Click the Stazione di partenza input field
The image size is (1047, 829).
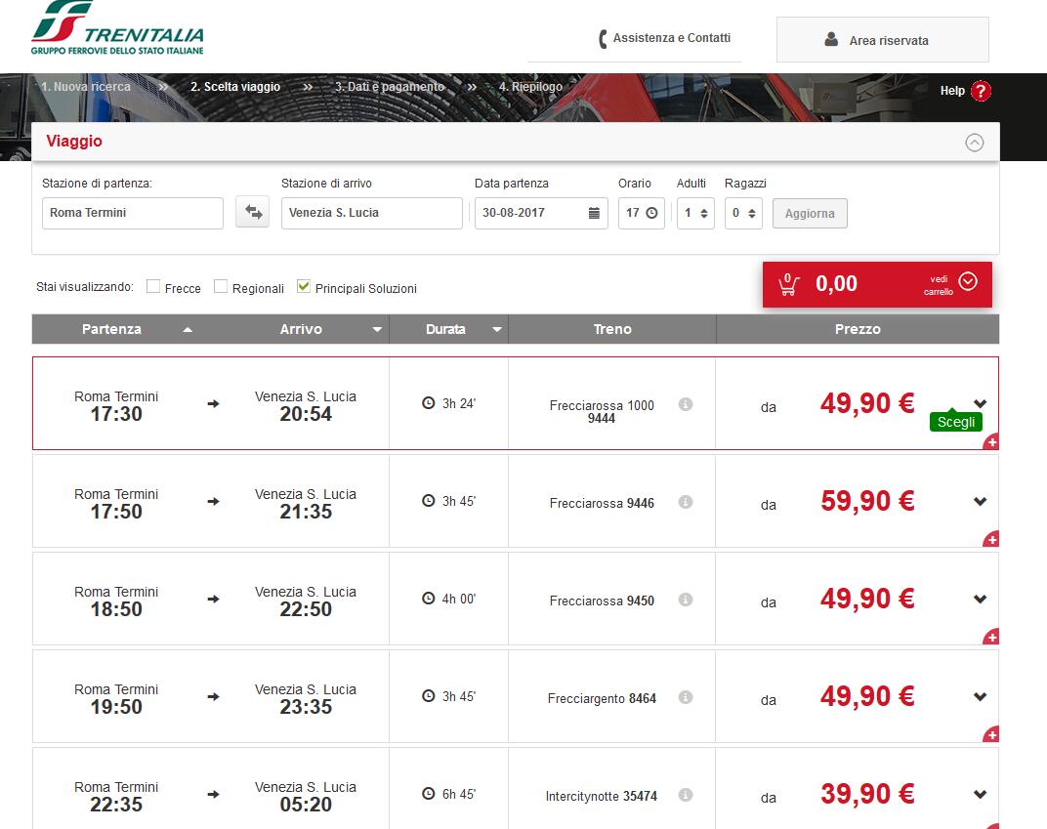point(133,213)
